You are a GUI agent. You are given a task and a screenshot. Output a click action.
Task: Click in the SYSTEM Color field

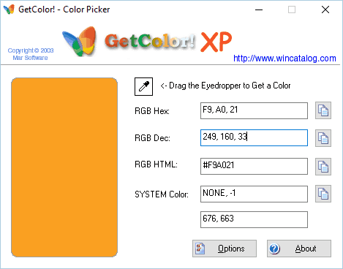tap(254, 194)
